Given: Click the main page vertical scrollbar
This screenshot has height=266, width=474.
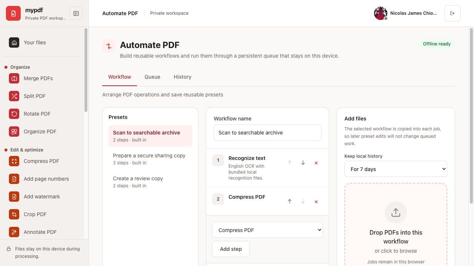Looking at the screenshot, I should coord(471,115).
